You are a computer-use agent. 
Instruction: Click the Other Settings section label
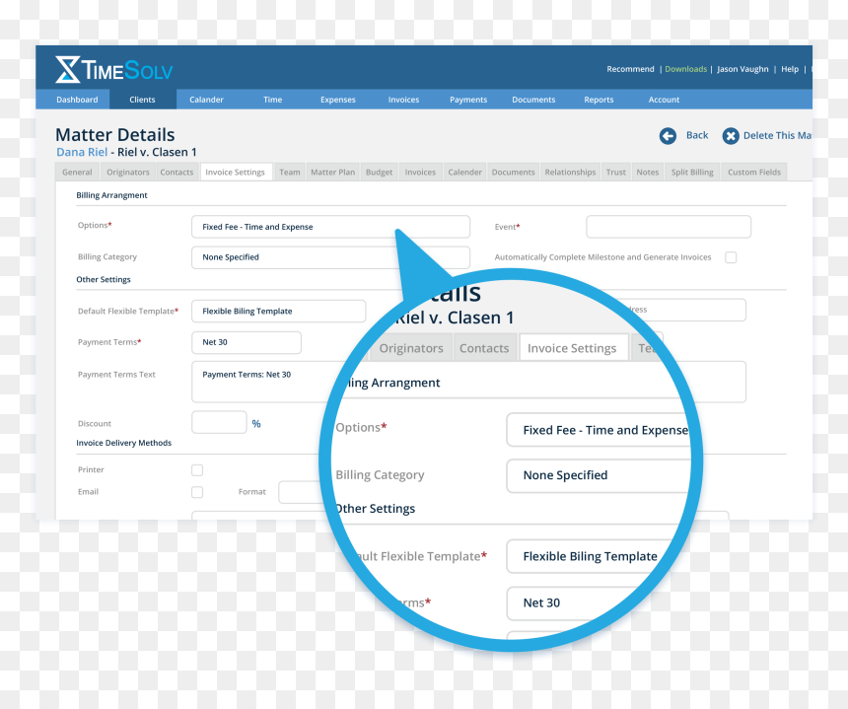coord(104,280)
